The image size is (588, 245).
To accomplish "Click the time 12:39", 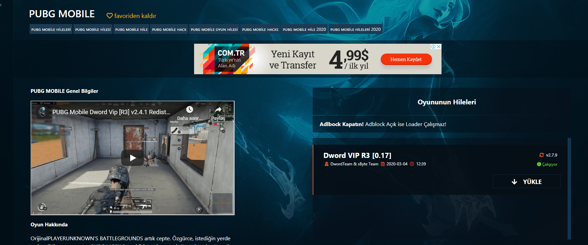I will click(421, 164).
